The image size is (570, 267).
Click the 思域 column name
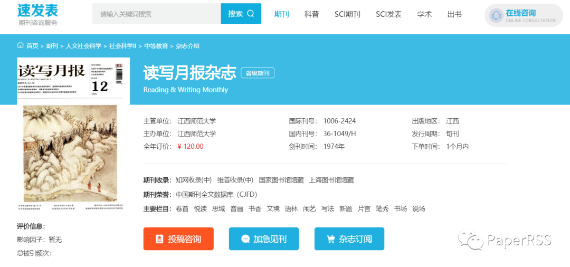coord(218,209)
